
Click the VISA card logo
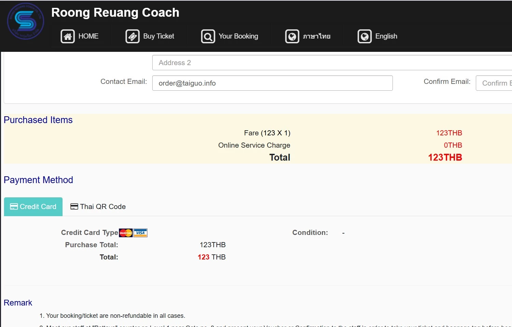pyautogui.click(x=140, y=233)
